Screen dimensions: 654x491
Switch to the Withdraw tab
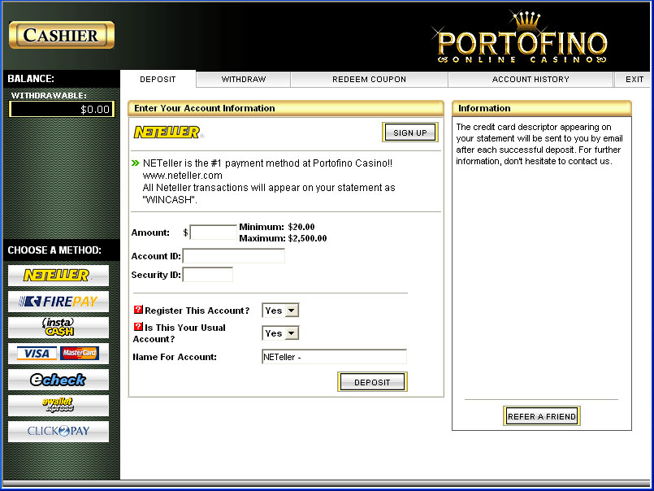tap(244, 80)
